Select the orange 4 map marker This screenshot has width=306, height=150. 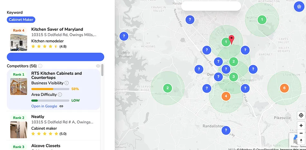(226, 96)
